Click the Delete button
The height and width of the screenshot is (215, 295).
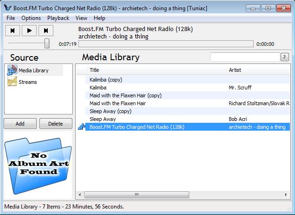point(56,123)
